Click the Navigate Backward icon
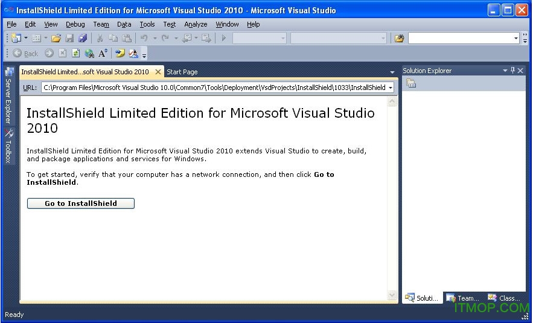Screen dimensions: 533x323 tap(187, 38)
